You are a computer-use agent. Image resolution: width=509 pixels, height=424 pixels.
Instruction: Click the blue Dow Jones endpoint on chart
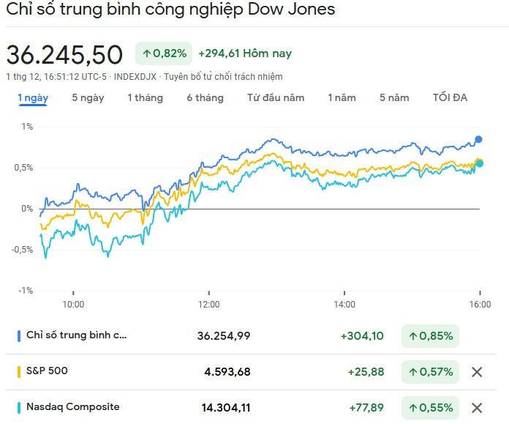[x=478, y=139]
